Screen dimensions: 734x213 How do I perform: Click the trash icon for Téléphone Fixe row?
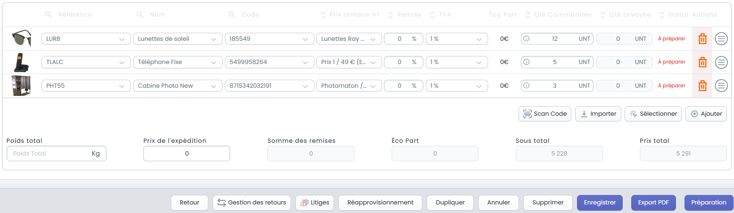[x=702, y=62]
